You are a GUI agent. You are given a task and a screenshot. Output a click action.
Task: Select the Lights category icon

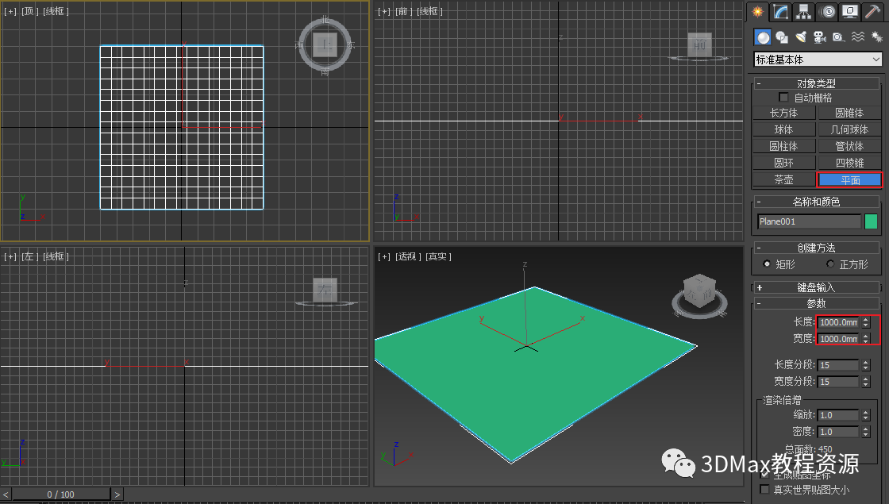pyautogui.click(x=801, y=37)
